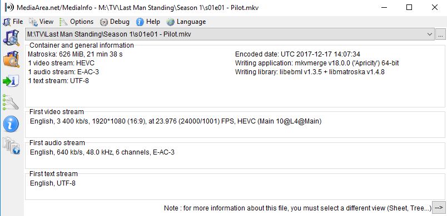Click the arrow button to switch view
The height and width of the screenshot is (216, 447).
point(439,208)
